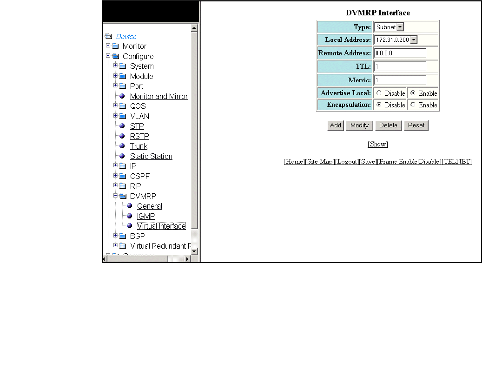Click the Configure open folder icon
The height and width of the screenshot is (369, 482).
pos(116,56)
